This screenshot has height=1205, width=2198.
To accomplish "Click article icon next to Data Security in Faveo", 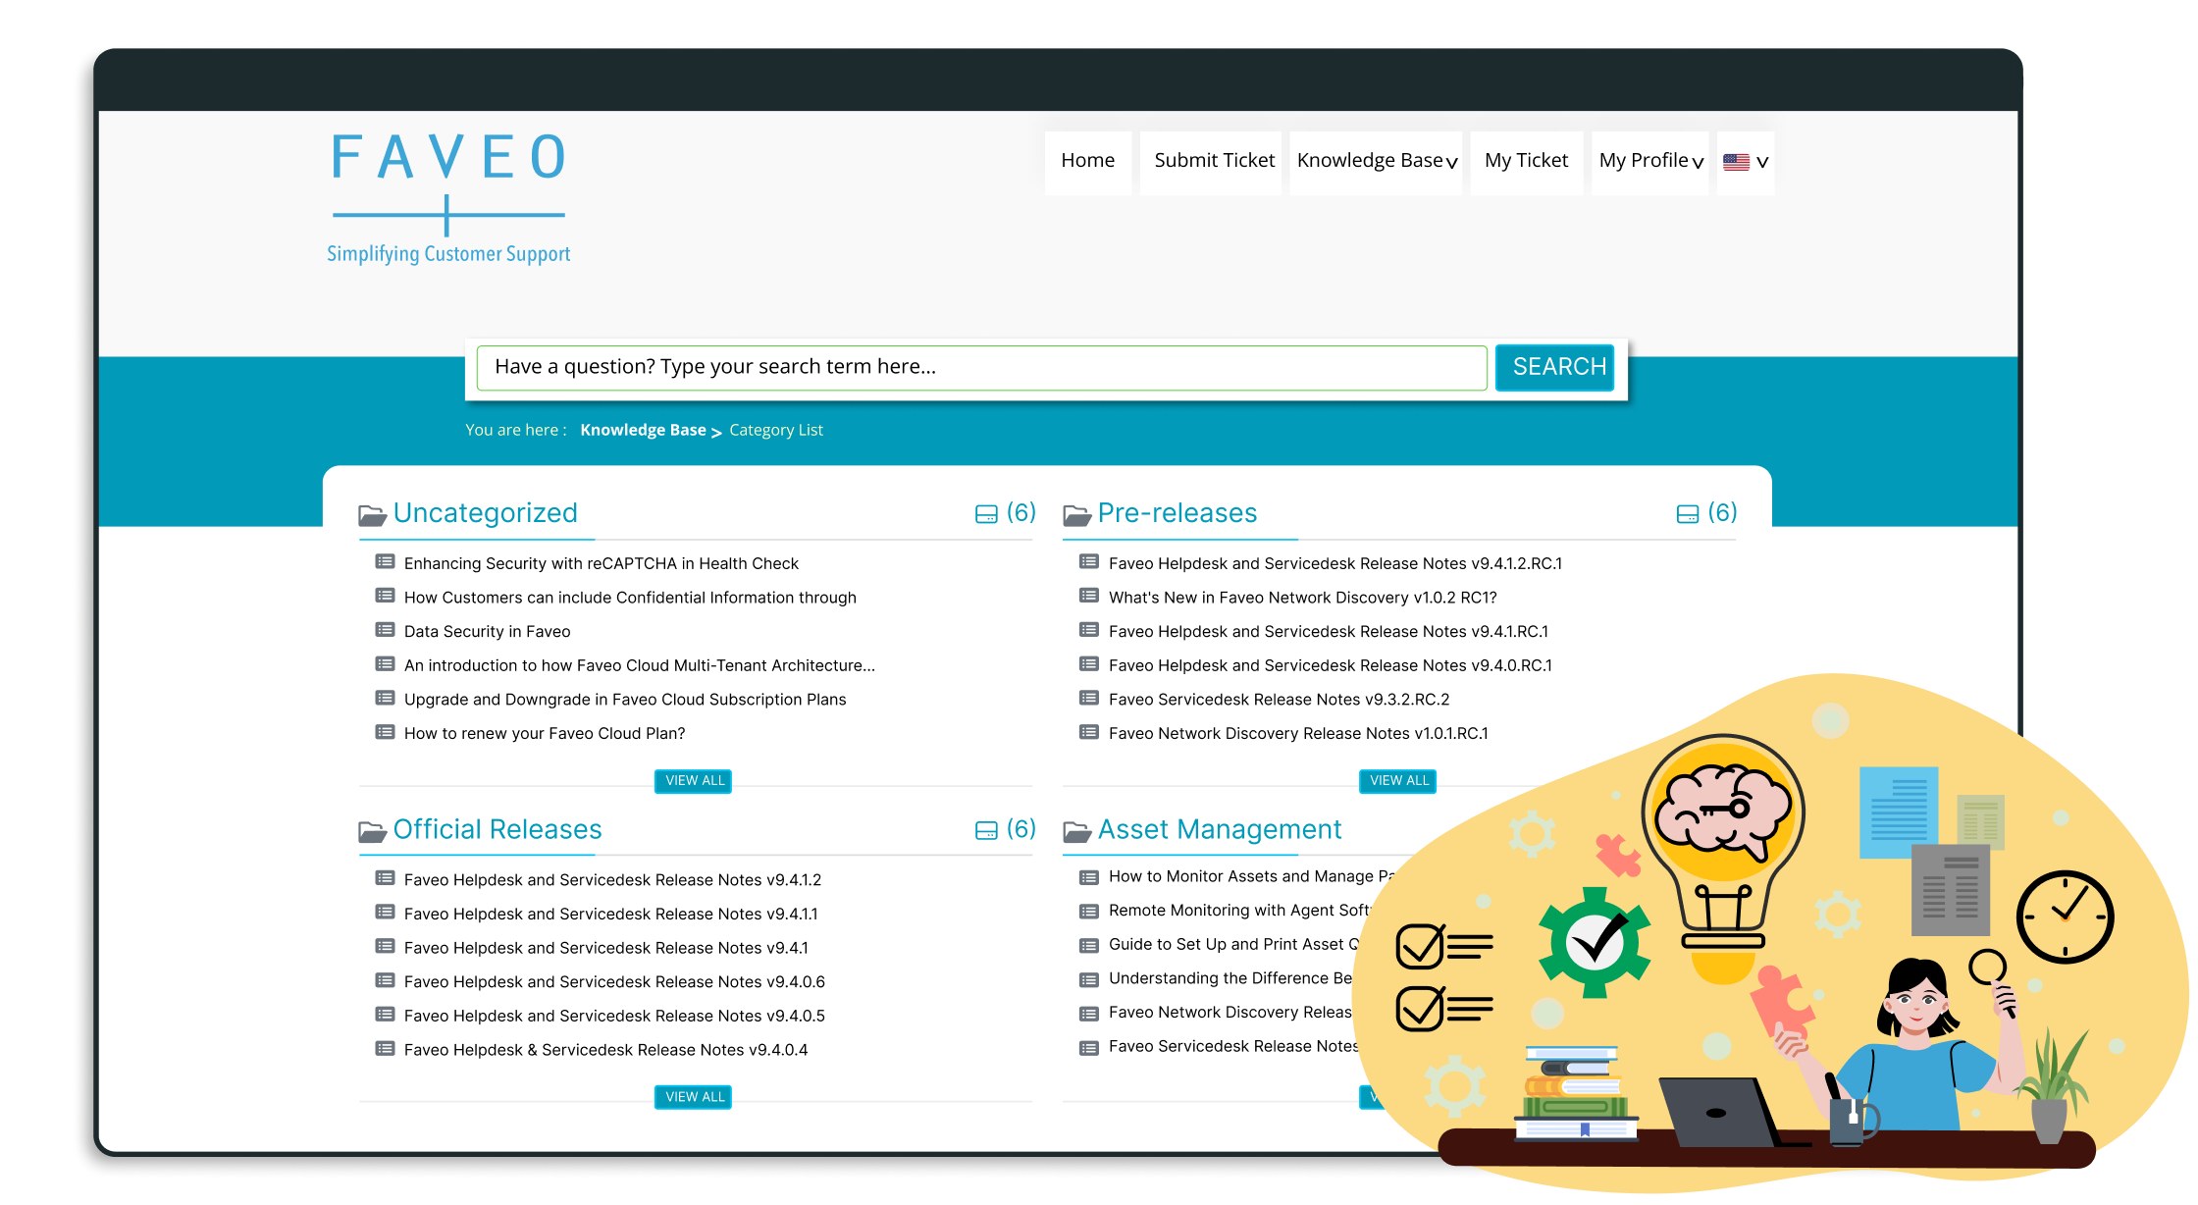I will (385, 630).
